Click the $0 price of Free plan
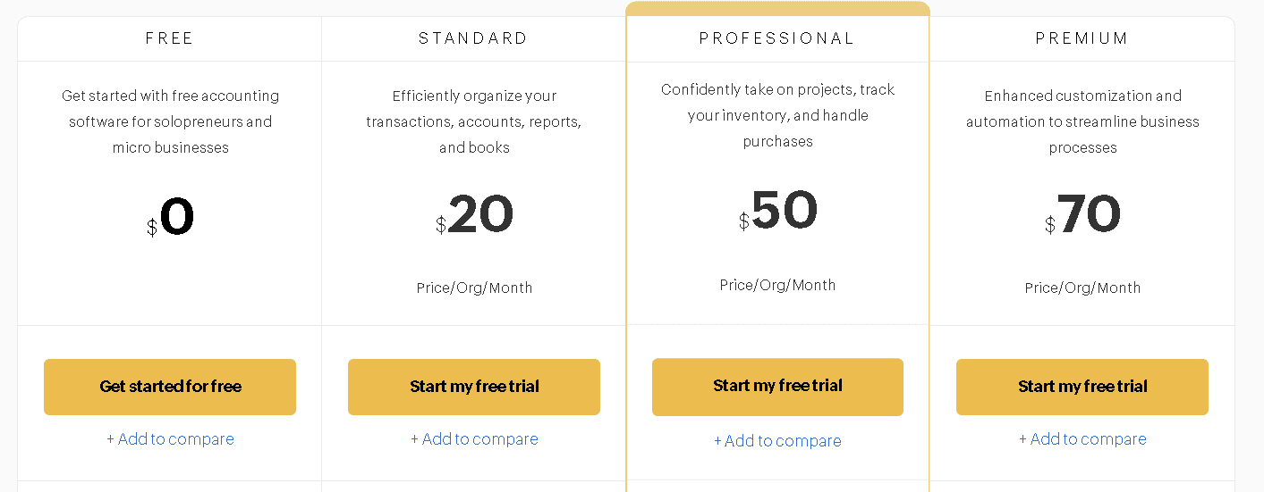This screenshot has width=1264, height=492. click(170, 217)
